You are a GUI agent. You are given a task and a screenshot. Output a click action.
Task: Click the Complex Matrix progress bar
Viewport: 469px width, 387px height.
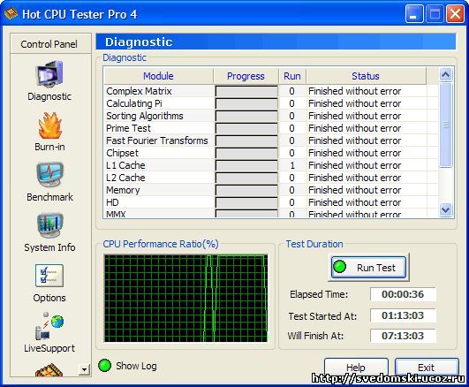[x=246, y=91]
